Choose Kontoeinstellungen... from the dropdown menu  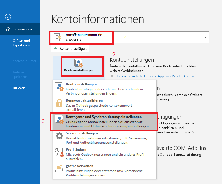(105, 89)
